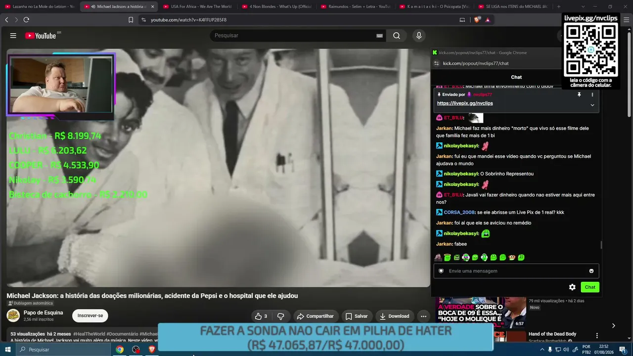Show hidden system tray icons
633x356 pixels.
(543, 350)
